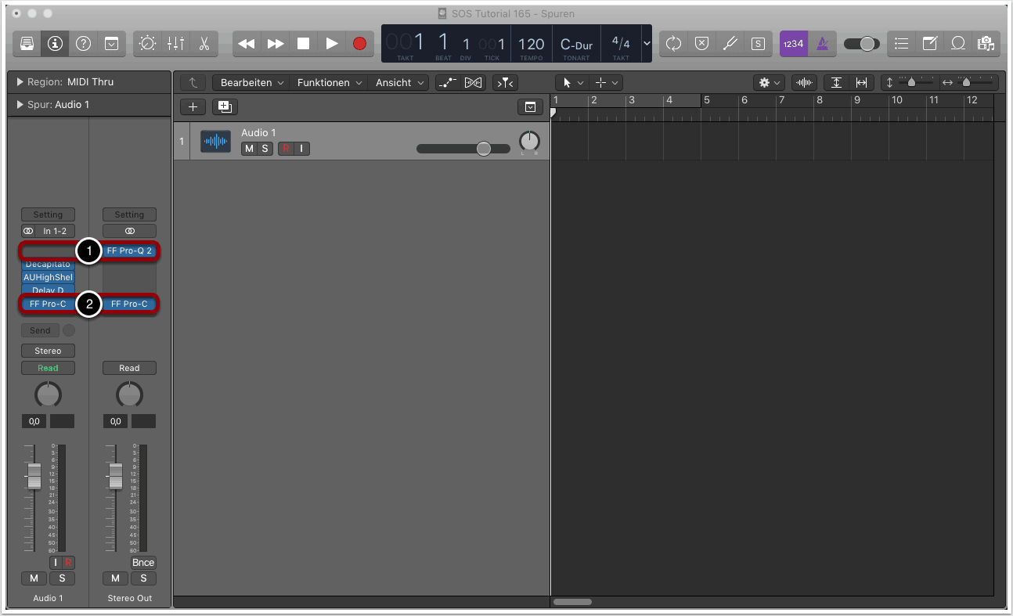Open the Editors scissors icon
This screenshot has width=1013, height=616.
[x=204, y=44]
